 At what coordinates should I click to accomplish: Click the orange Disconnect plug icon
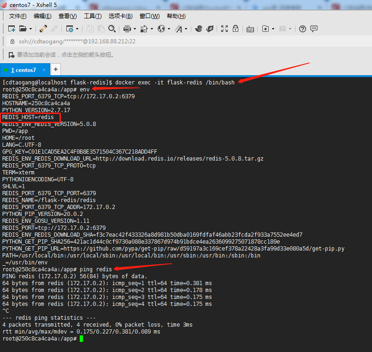[x=43, y=29]
